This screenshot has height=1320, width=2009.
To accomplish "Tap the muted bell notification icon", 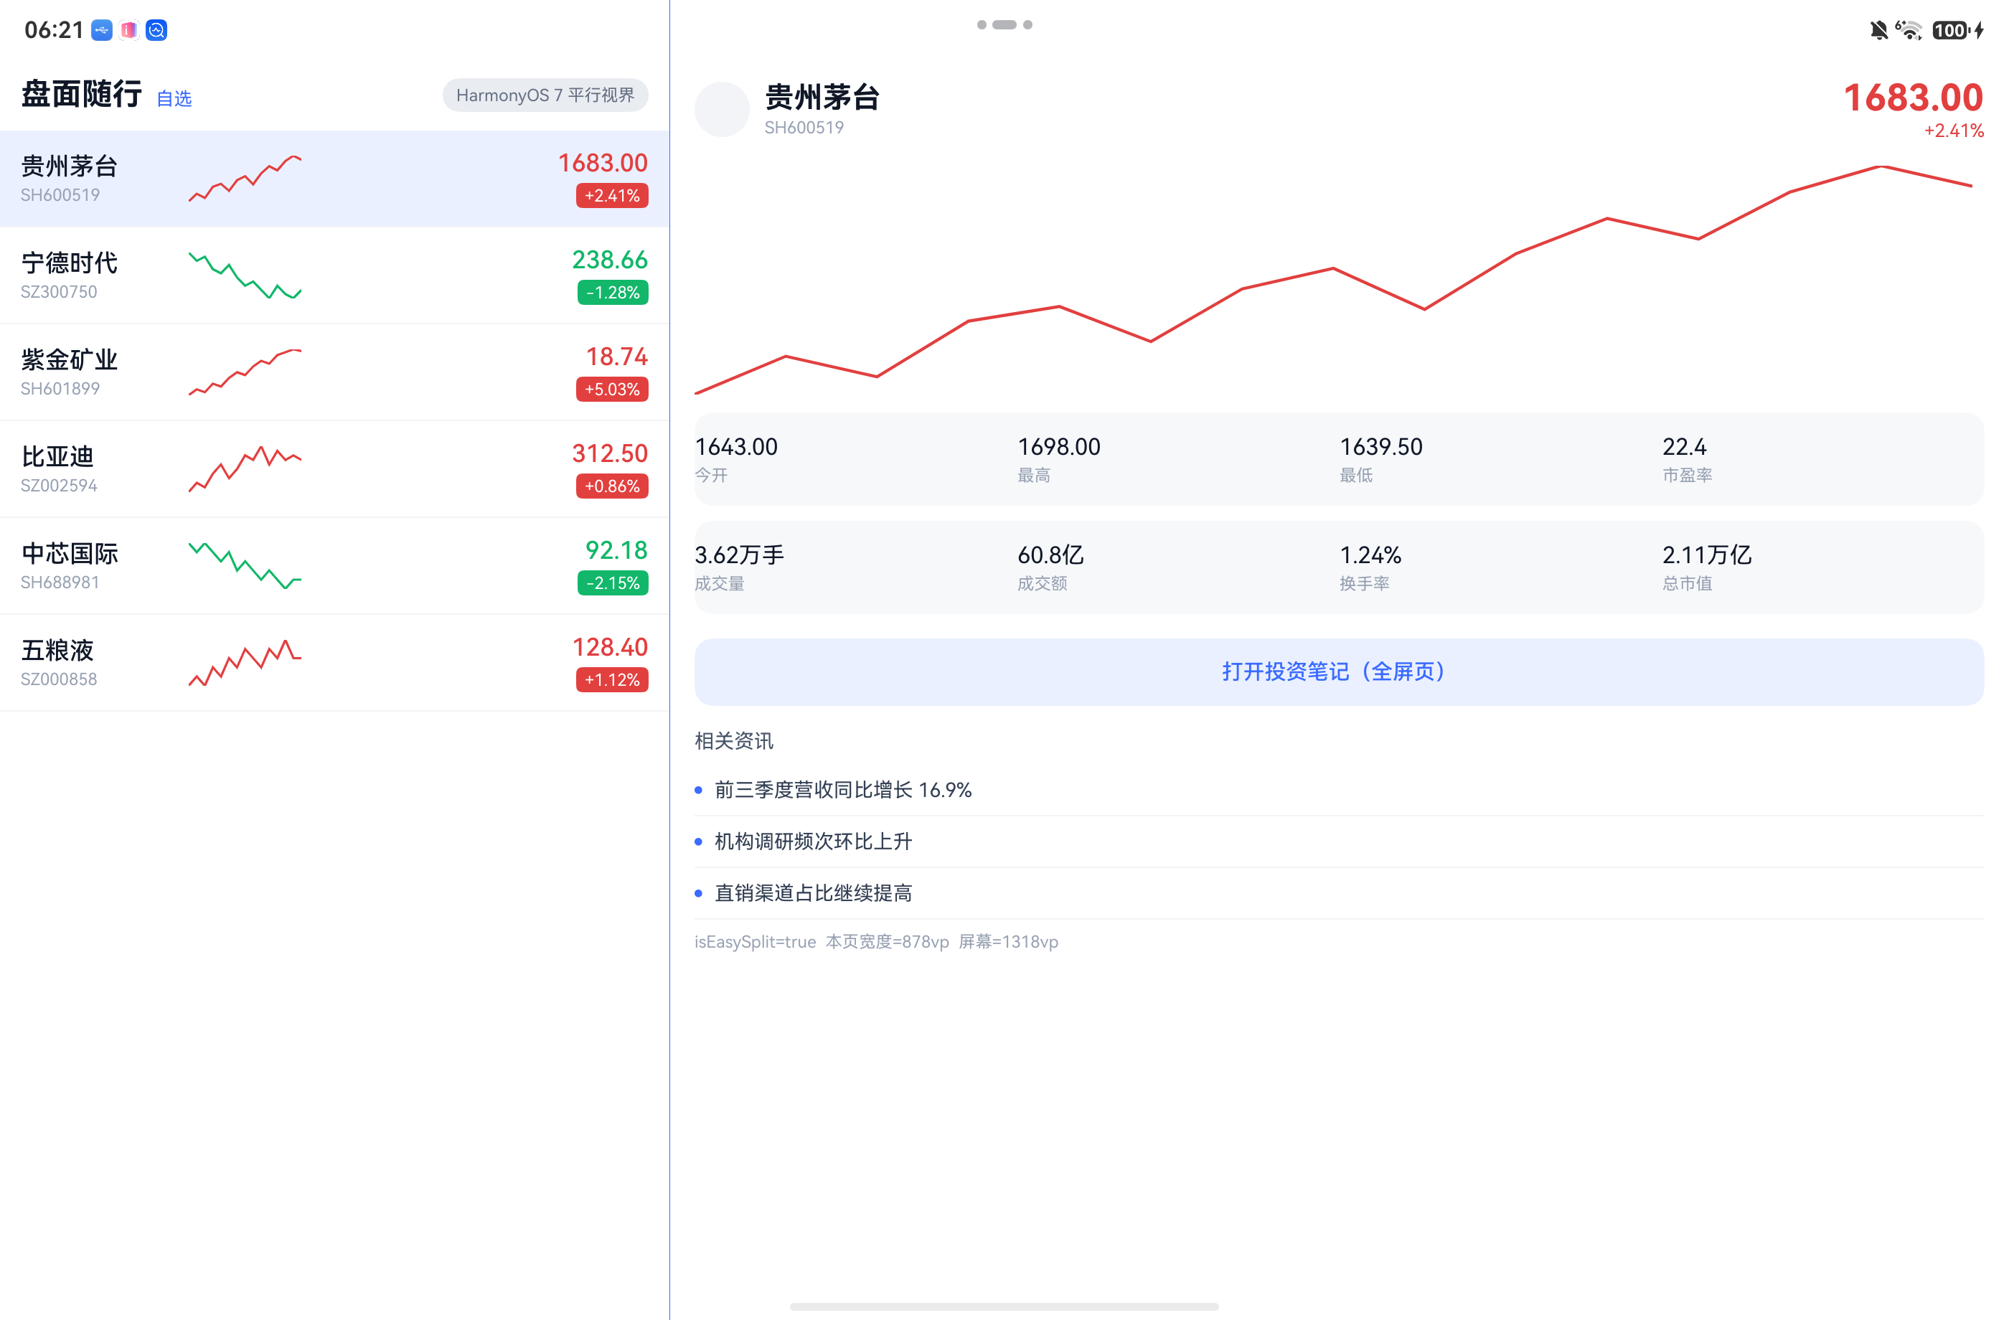I will point(1878,30).
